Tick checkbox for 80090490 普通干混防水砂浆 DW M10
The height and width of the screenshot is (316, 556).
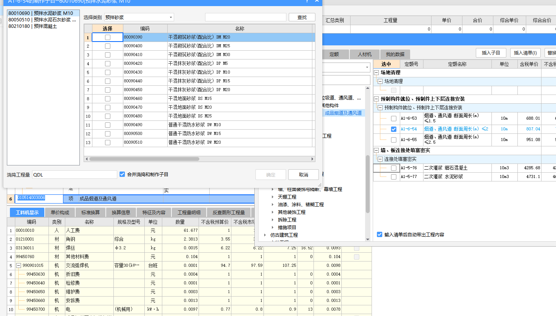(108, 125)
